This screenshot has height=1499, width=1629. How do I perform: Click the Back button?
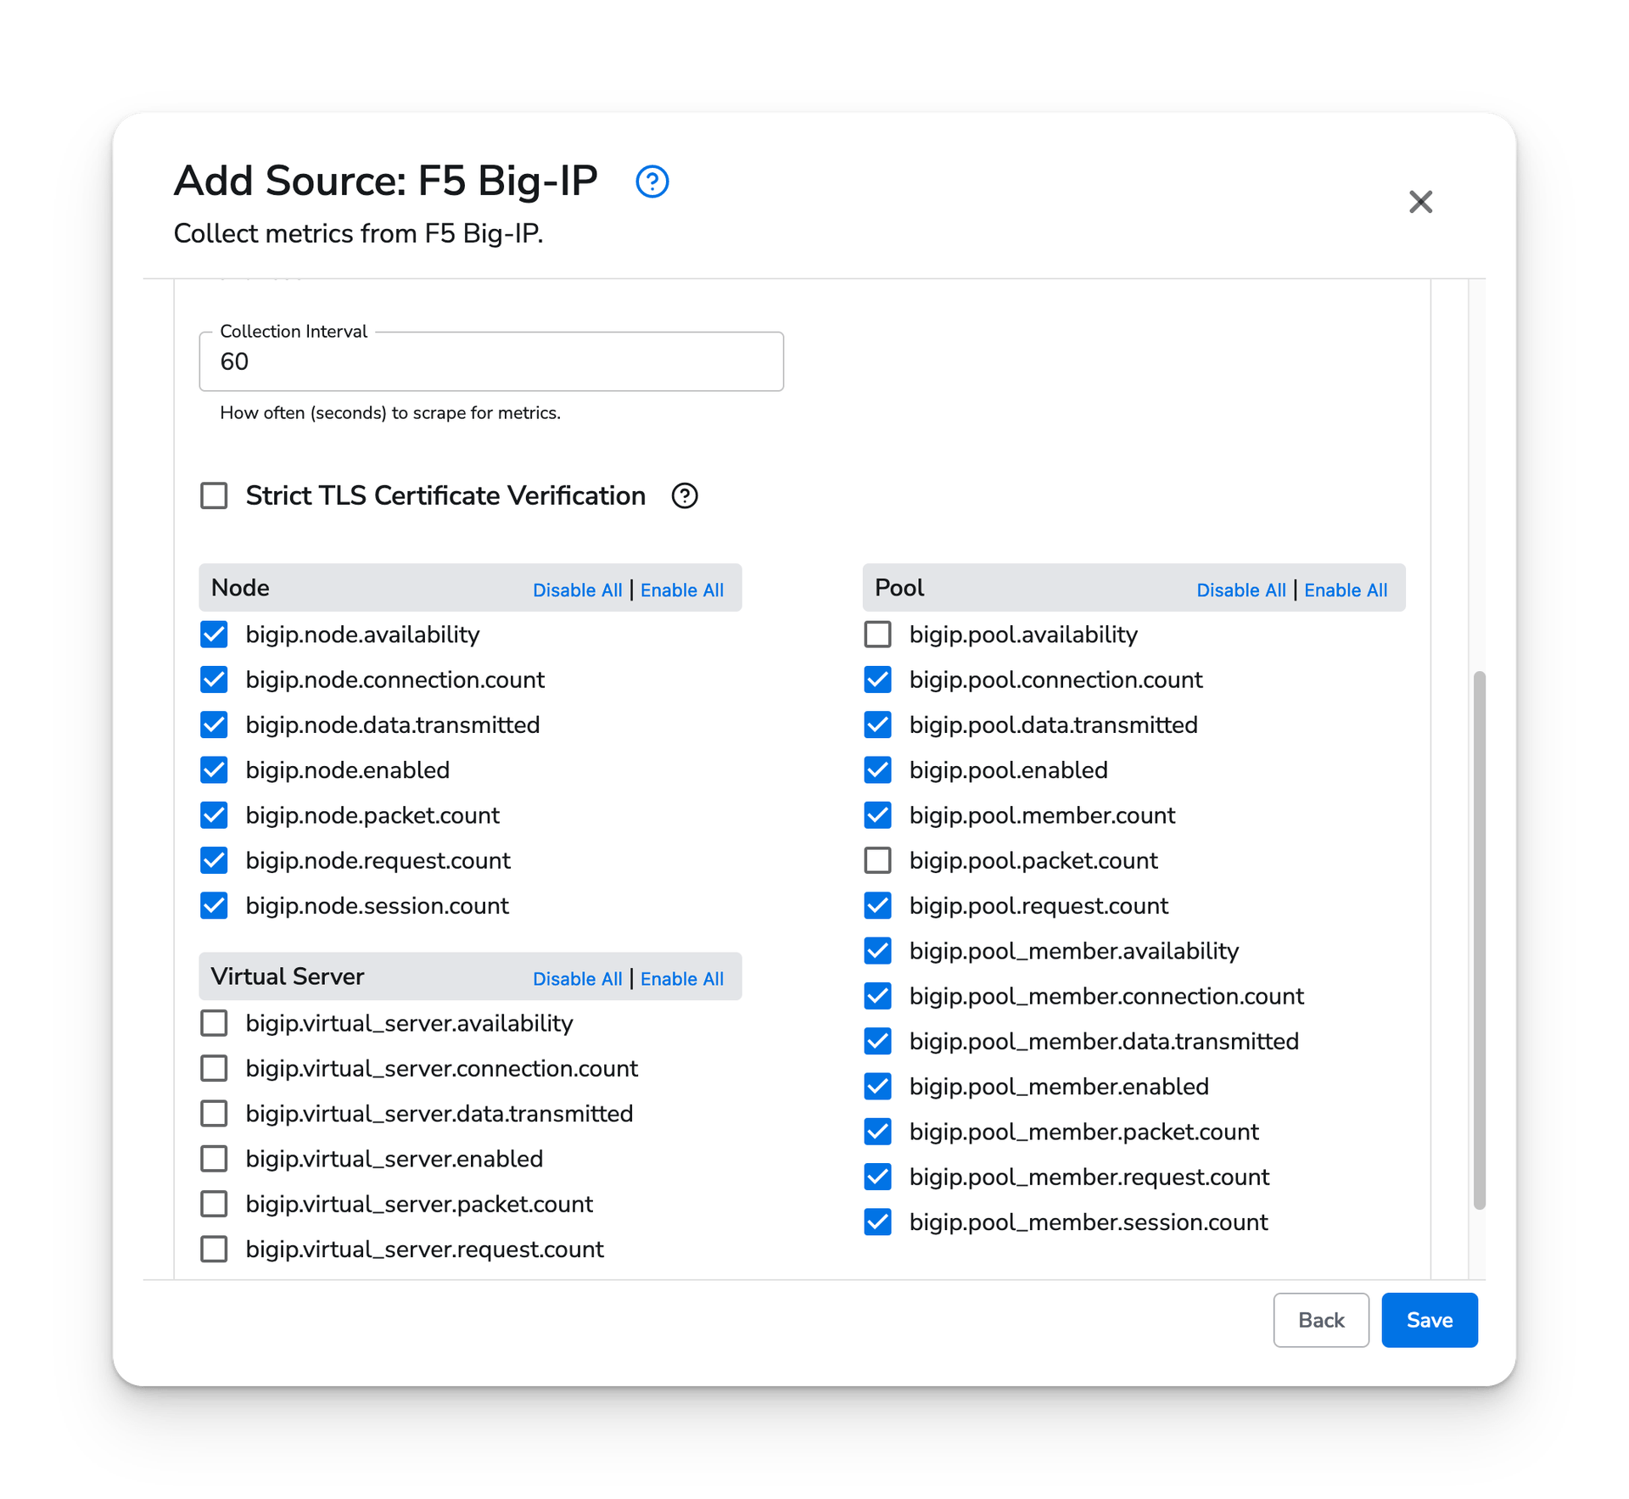click(x=1320, y=1320)
